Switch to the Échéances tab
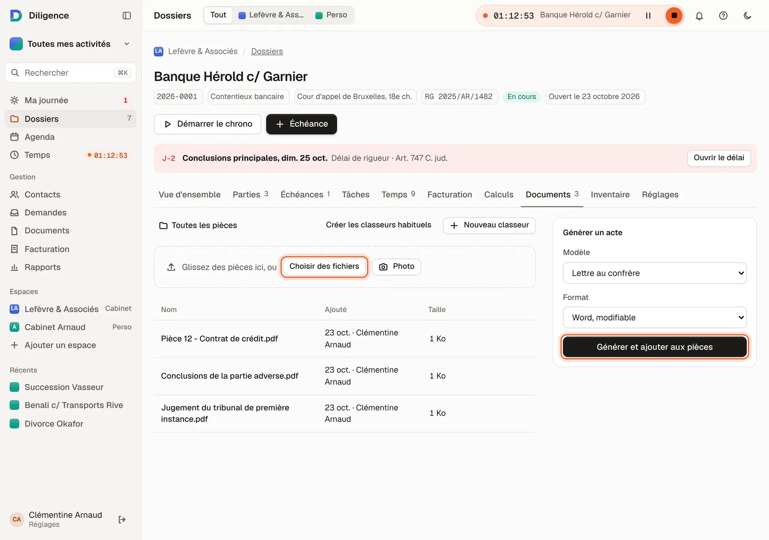 coord(305,194)
